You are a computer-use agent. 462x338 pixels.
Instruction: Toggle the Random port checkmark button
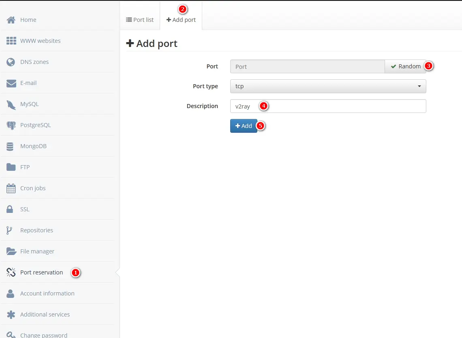(405, 66)
